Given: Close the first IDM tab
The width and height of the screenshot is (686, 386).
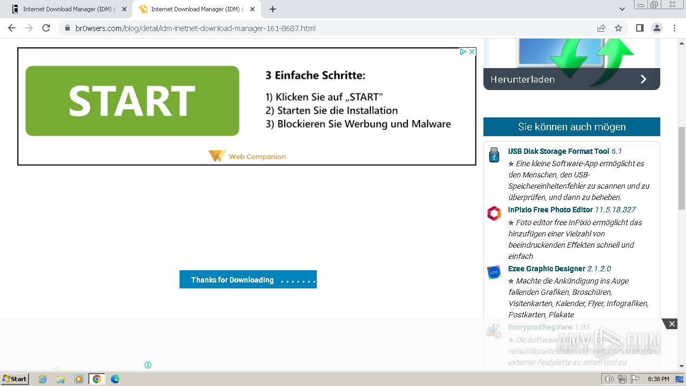Looking at the screenshot, I should (124, 9).
